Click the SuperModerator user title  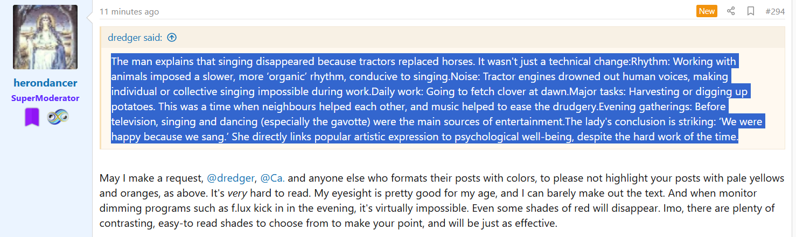(45, 98)
